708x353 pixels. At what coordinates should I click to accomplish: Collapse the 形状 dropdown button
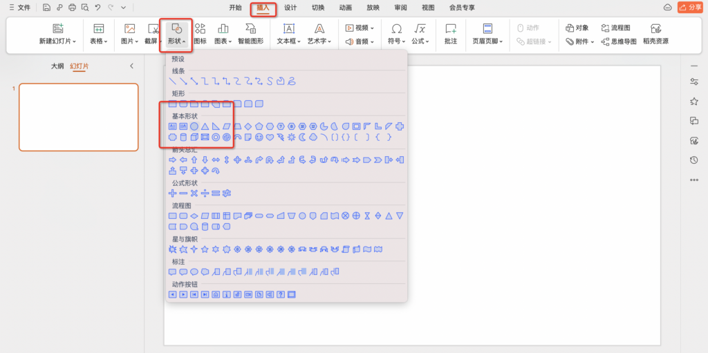click(x=176, y=35)
